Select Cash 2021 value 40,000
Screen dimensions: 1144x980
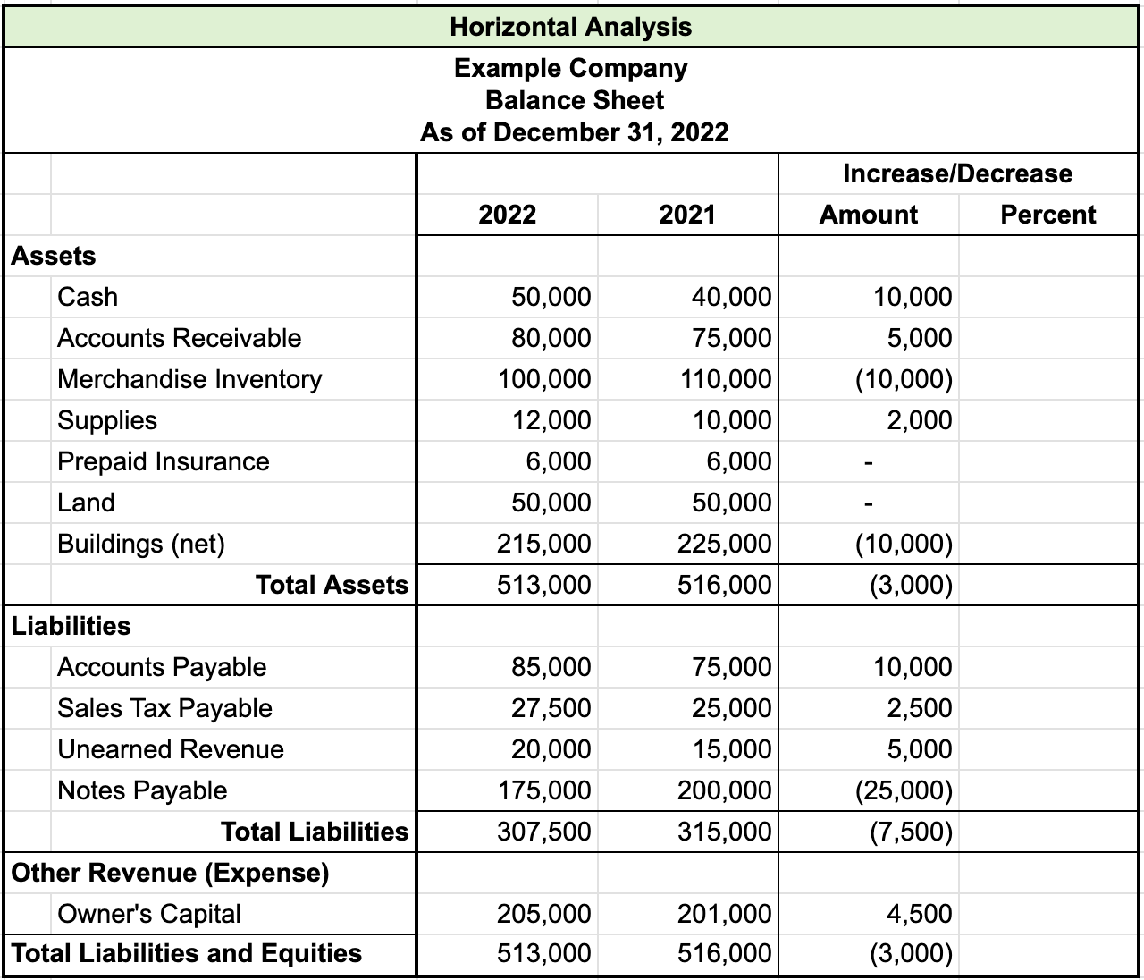tap(731, 297)
